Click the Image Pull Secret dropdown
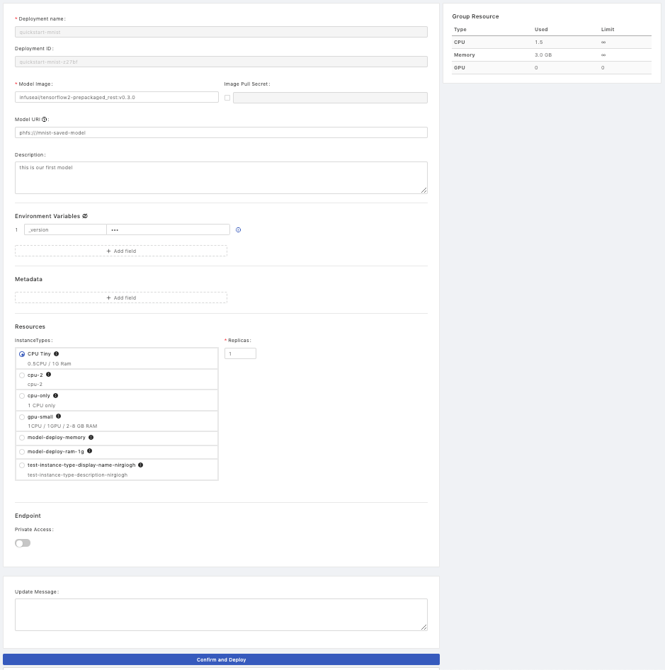 330,98
